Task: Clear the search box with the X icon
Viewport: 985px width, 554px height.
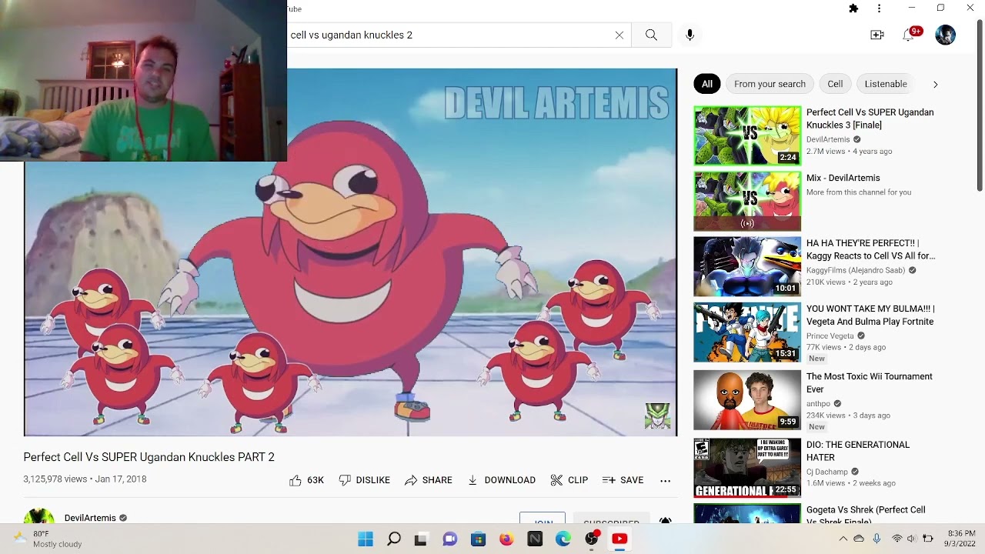Action: tap(619, 35)
